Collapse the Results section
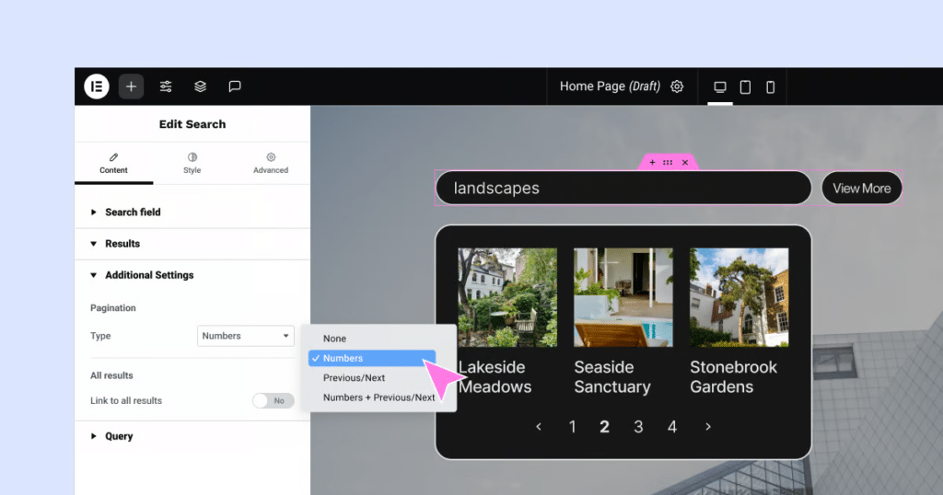 [192, 244]
